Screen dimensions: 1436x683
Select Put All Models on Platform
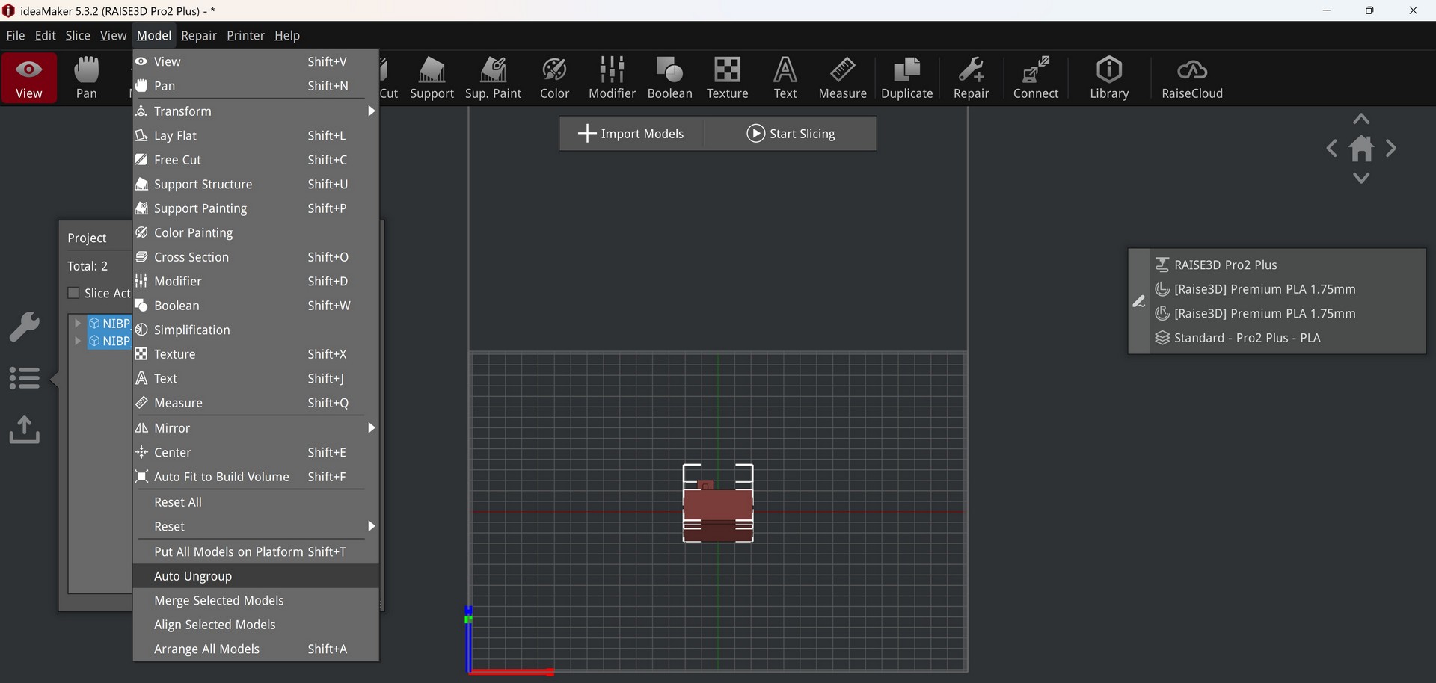(256, 551)
